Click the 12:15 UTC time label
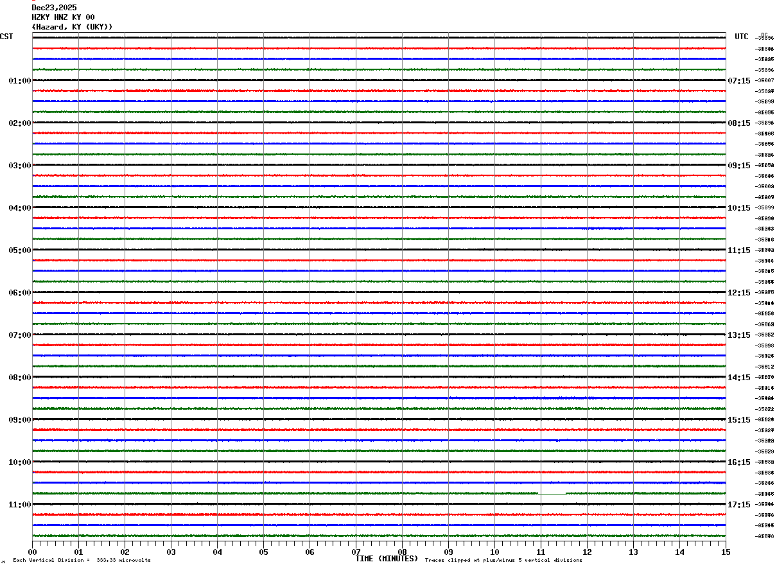The height and width of the screenshot is (569, 777). tap(739, 293)
